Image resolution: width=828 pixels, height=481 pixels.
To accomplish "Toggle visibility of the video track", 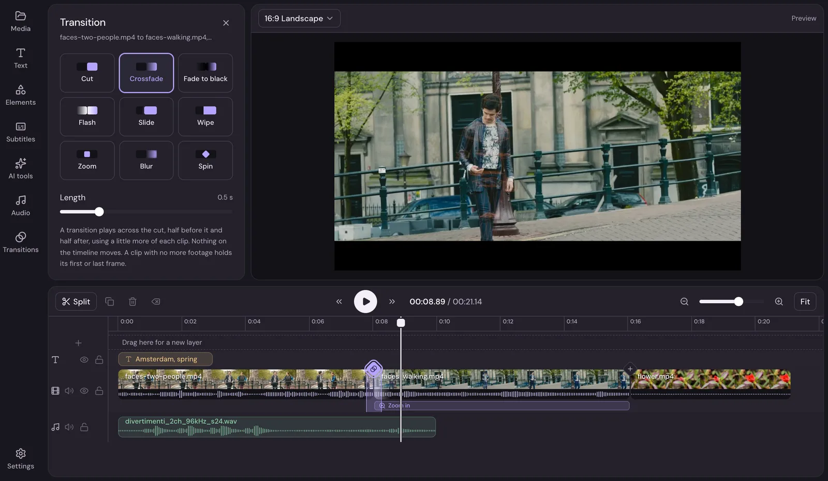I will click(x=84, y=391).
